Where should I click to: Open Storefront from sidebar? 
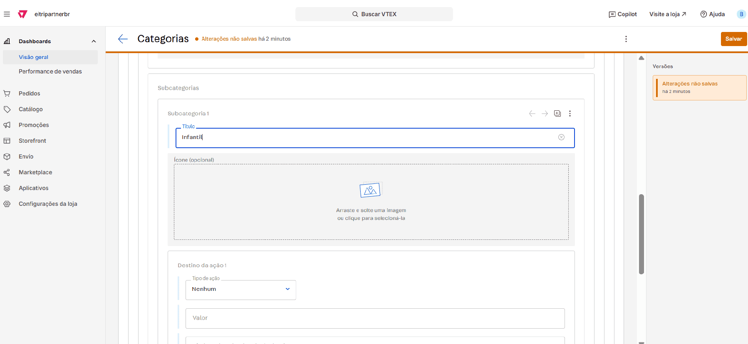[32, 141]
